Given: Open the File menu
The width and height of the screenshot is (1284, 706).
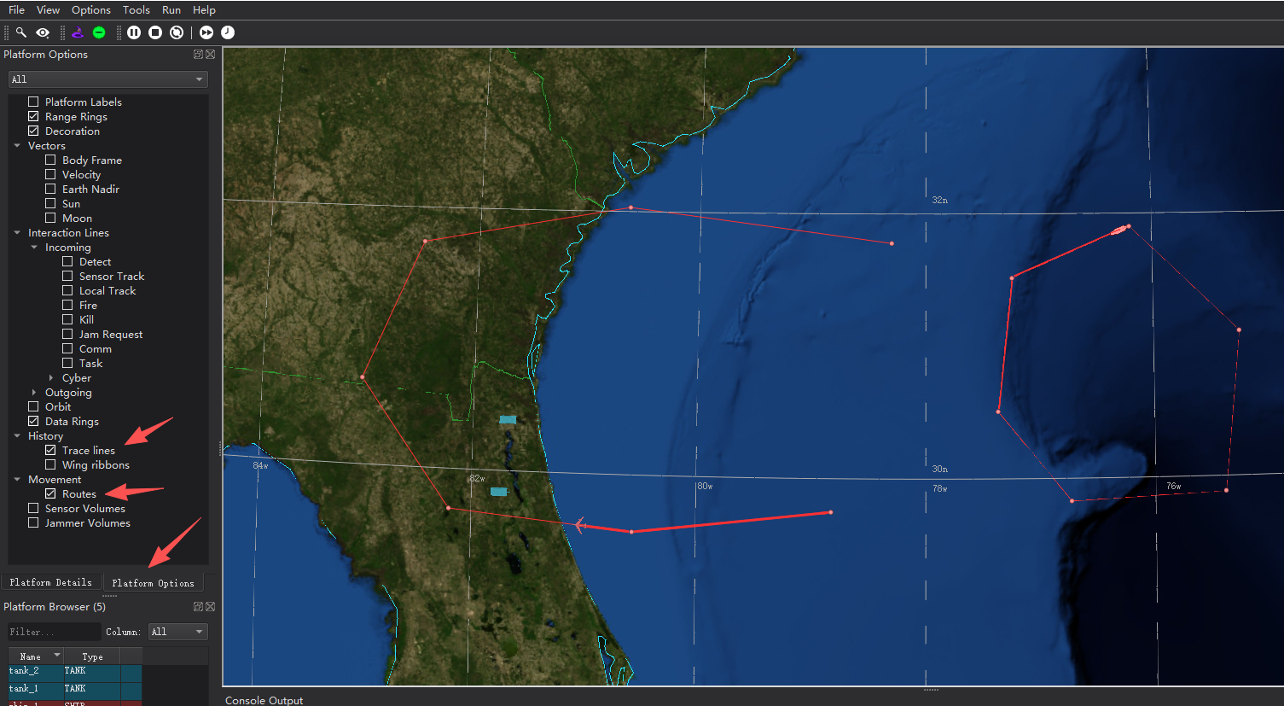Looking at the screenshot, I should [16, 10].
